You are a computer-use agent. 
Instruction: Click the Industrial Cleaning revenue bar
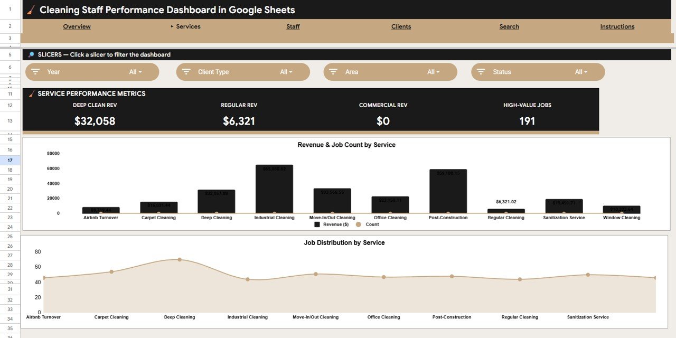pyautogui.click(x=274, y=189)
